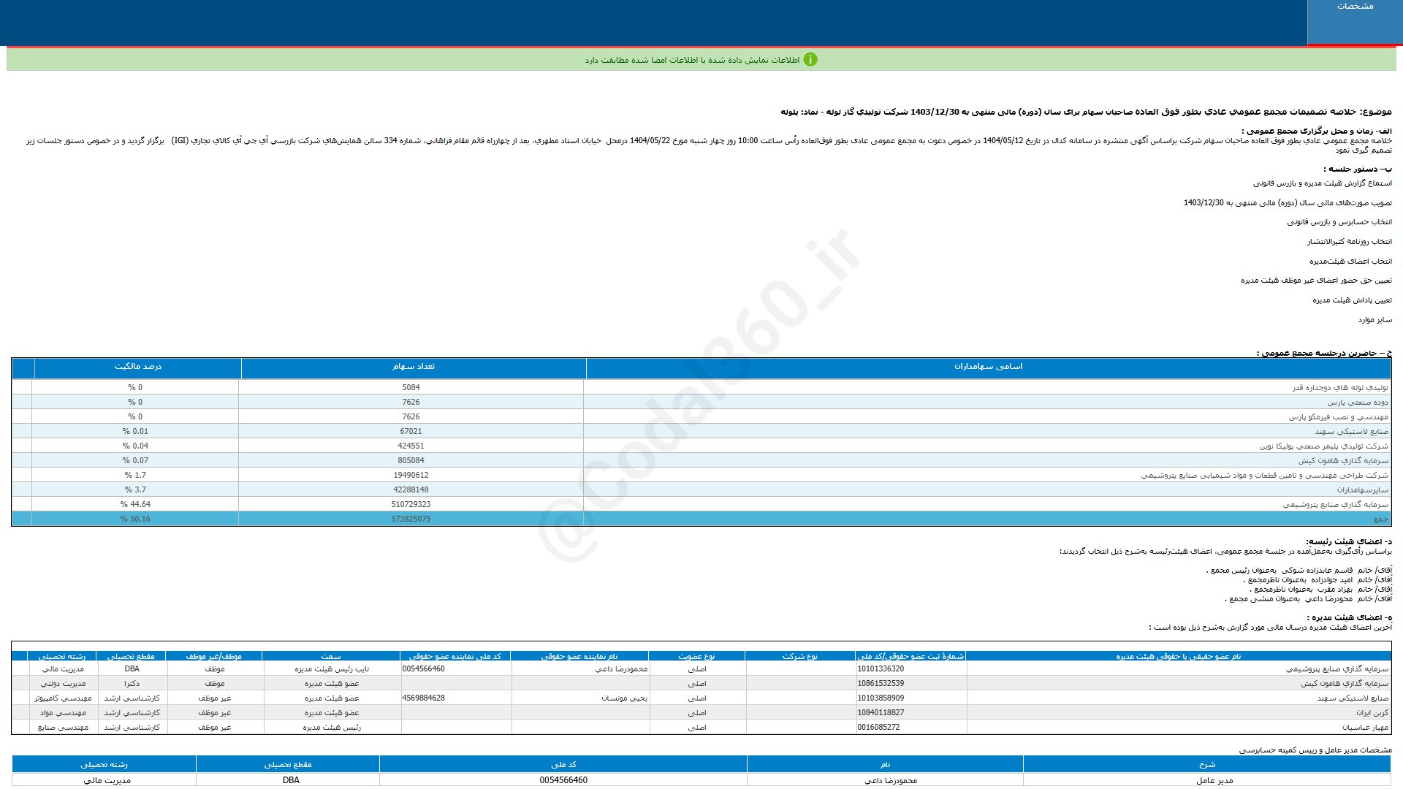Click the شرح header in the bottom table

[x=1206, y=764]
